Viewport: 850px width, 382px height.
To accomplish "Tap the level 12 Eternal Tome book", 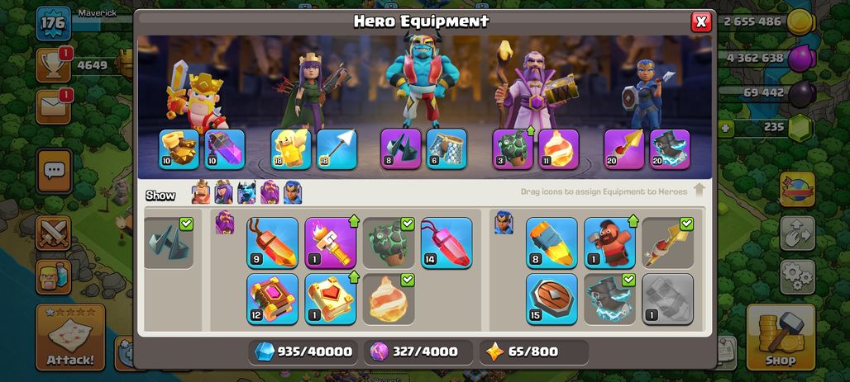I will click(x=272, y=299).
